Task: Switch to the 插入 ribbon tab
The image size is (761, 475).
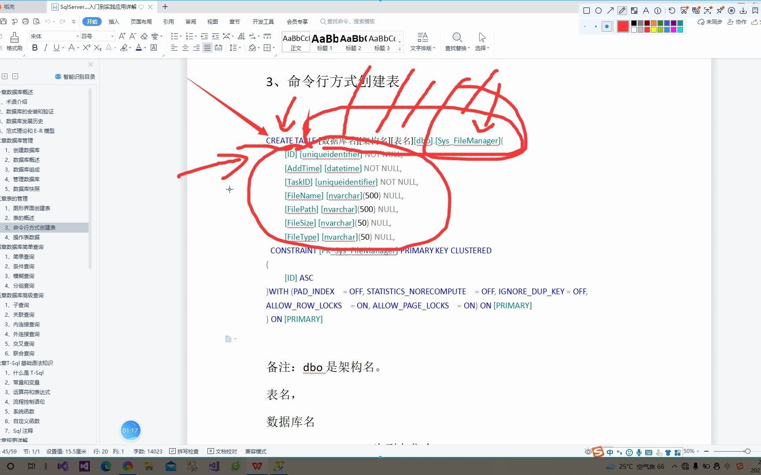Action: click(x=114, y=22)
